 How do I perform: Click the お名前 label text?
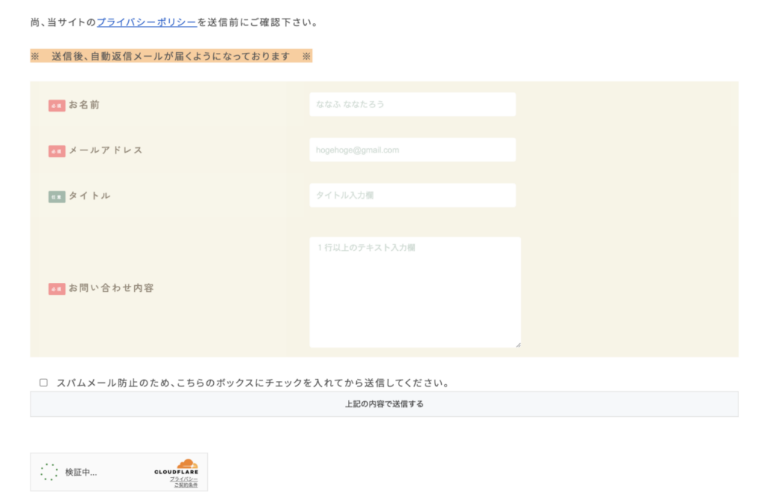(84, 104)
